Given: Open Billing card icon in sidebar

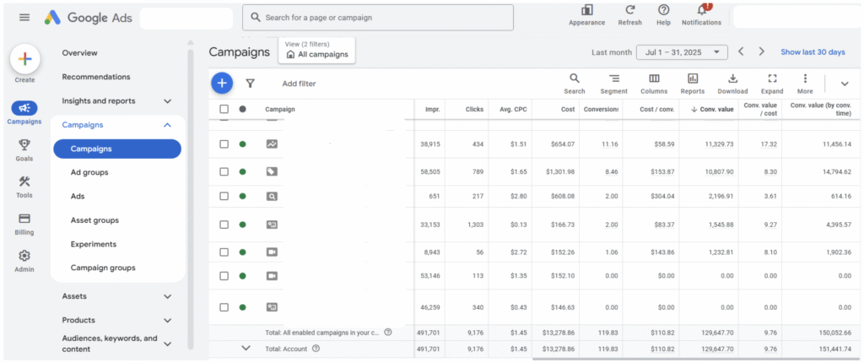Looking at the screenshot, I should 24,219.
